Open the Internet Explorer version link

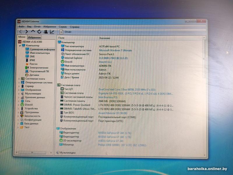(113, 58)
